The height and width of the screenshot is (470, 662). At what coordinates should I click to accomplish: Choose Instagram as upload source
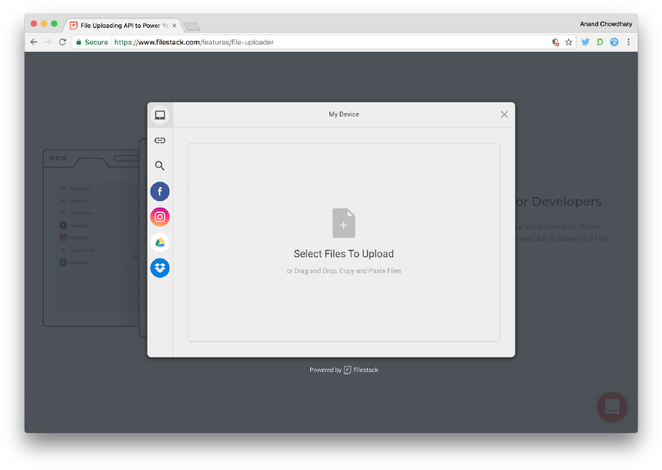160,217
